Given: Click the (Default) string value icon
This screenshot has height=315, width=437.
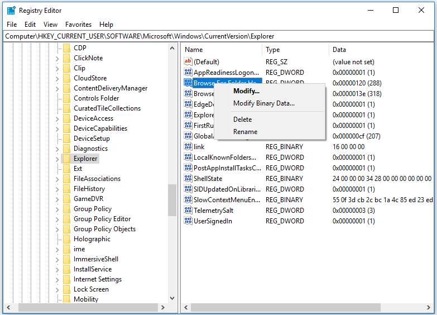Looking at the screenshot, I should 188,61.
